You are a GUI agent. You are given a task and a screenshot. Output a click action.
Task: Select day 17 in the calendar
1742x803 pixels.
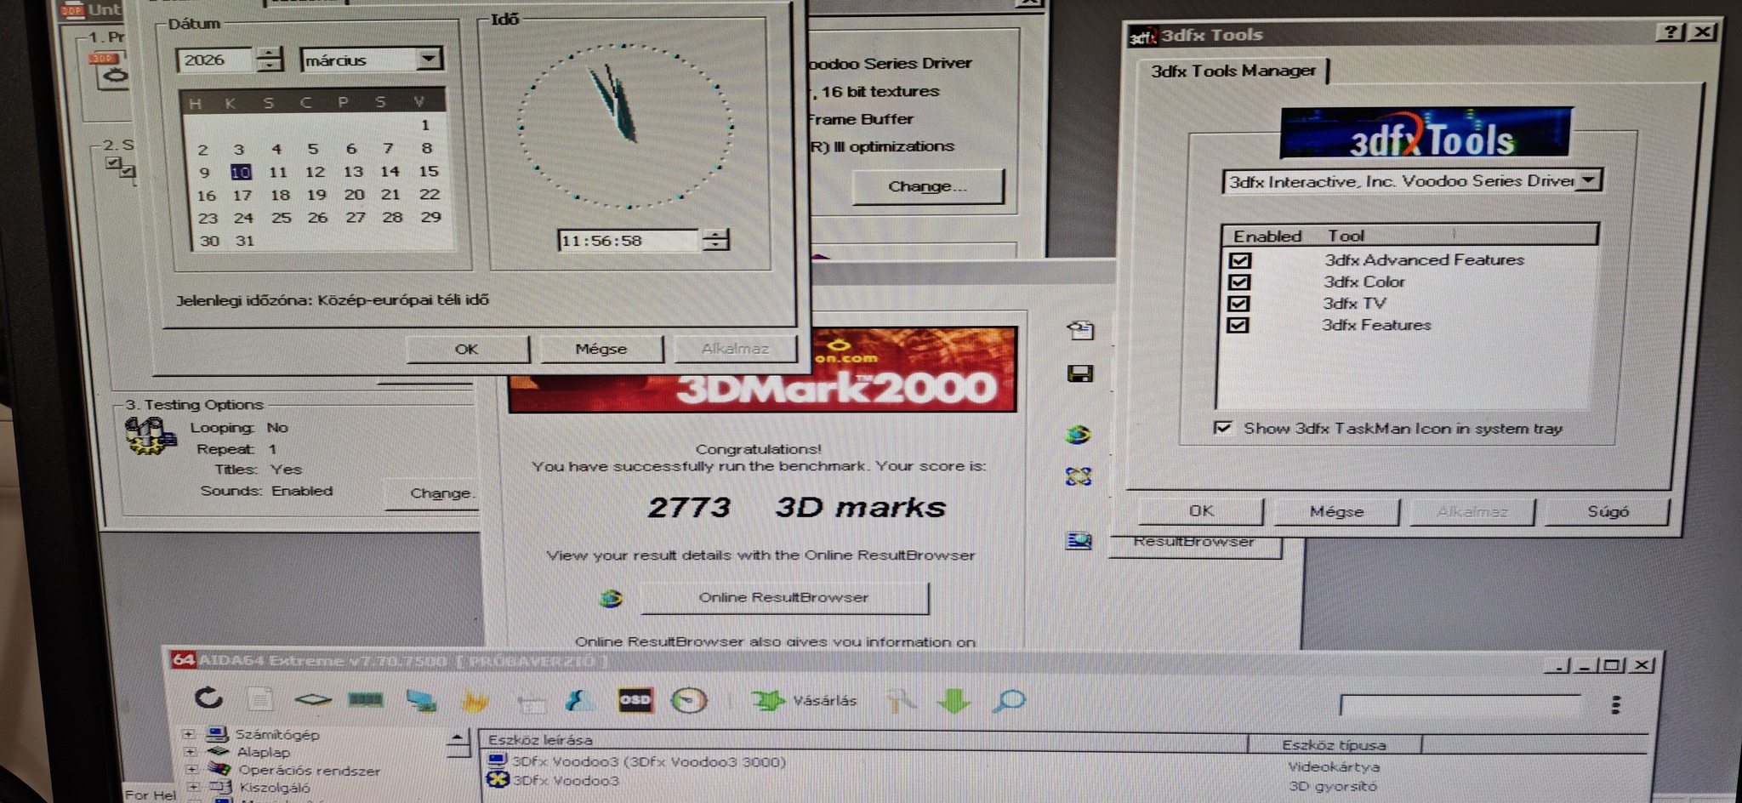242,195
